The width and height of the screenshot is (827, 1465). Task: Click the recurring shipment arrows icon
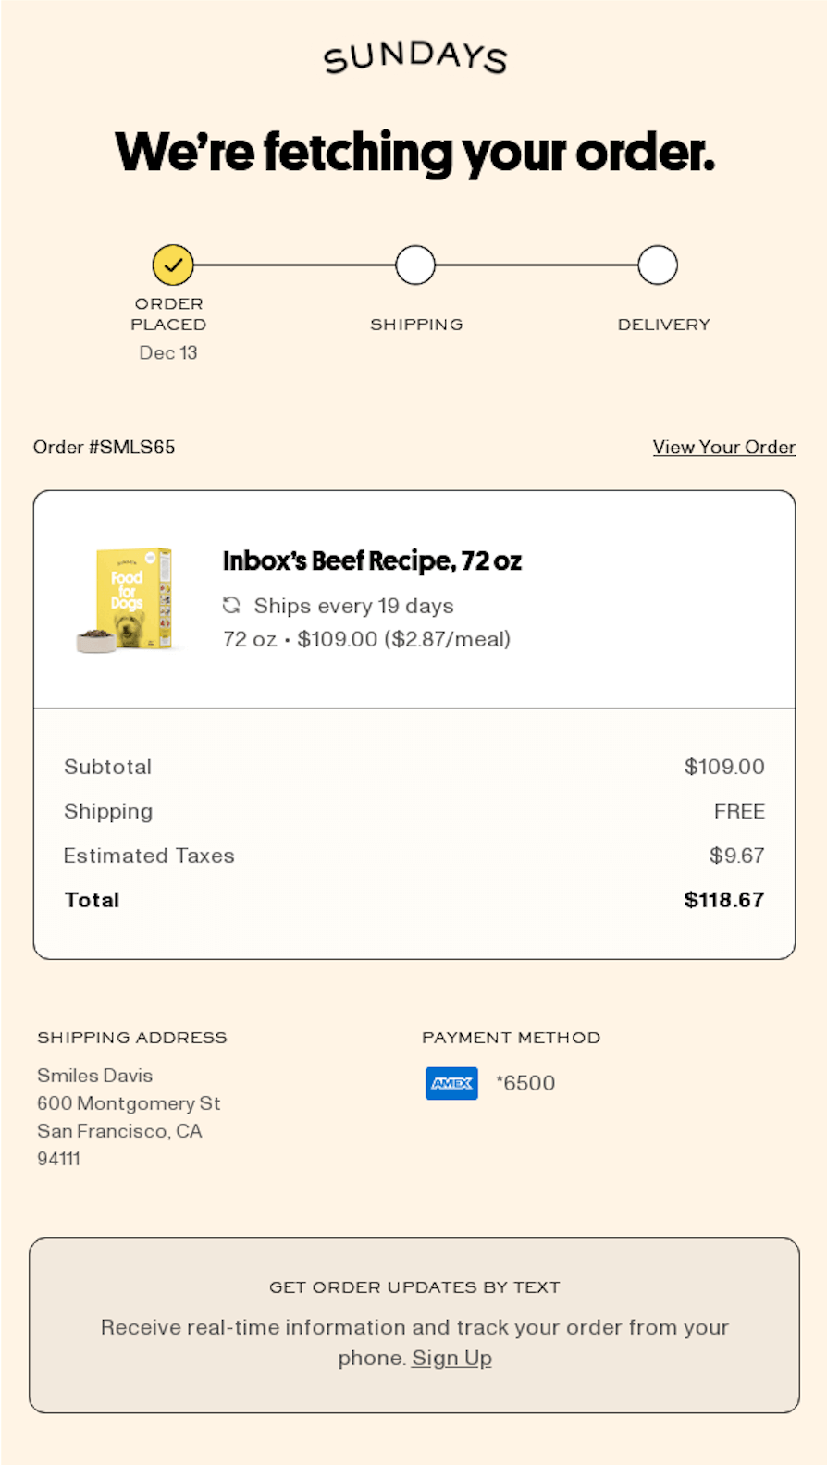(x=231, y=606)
